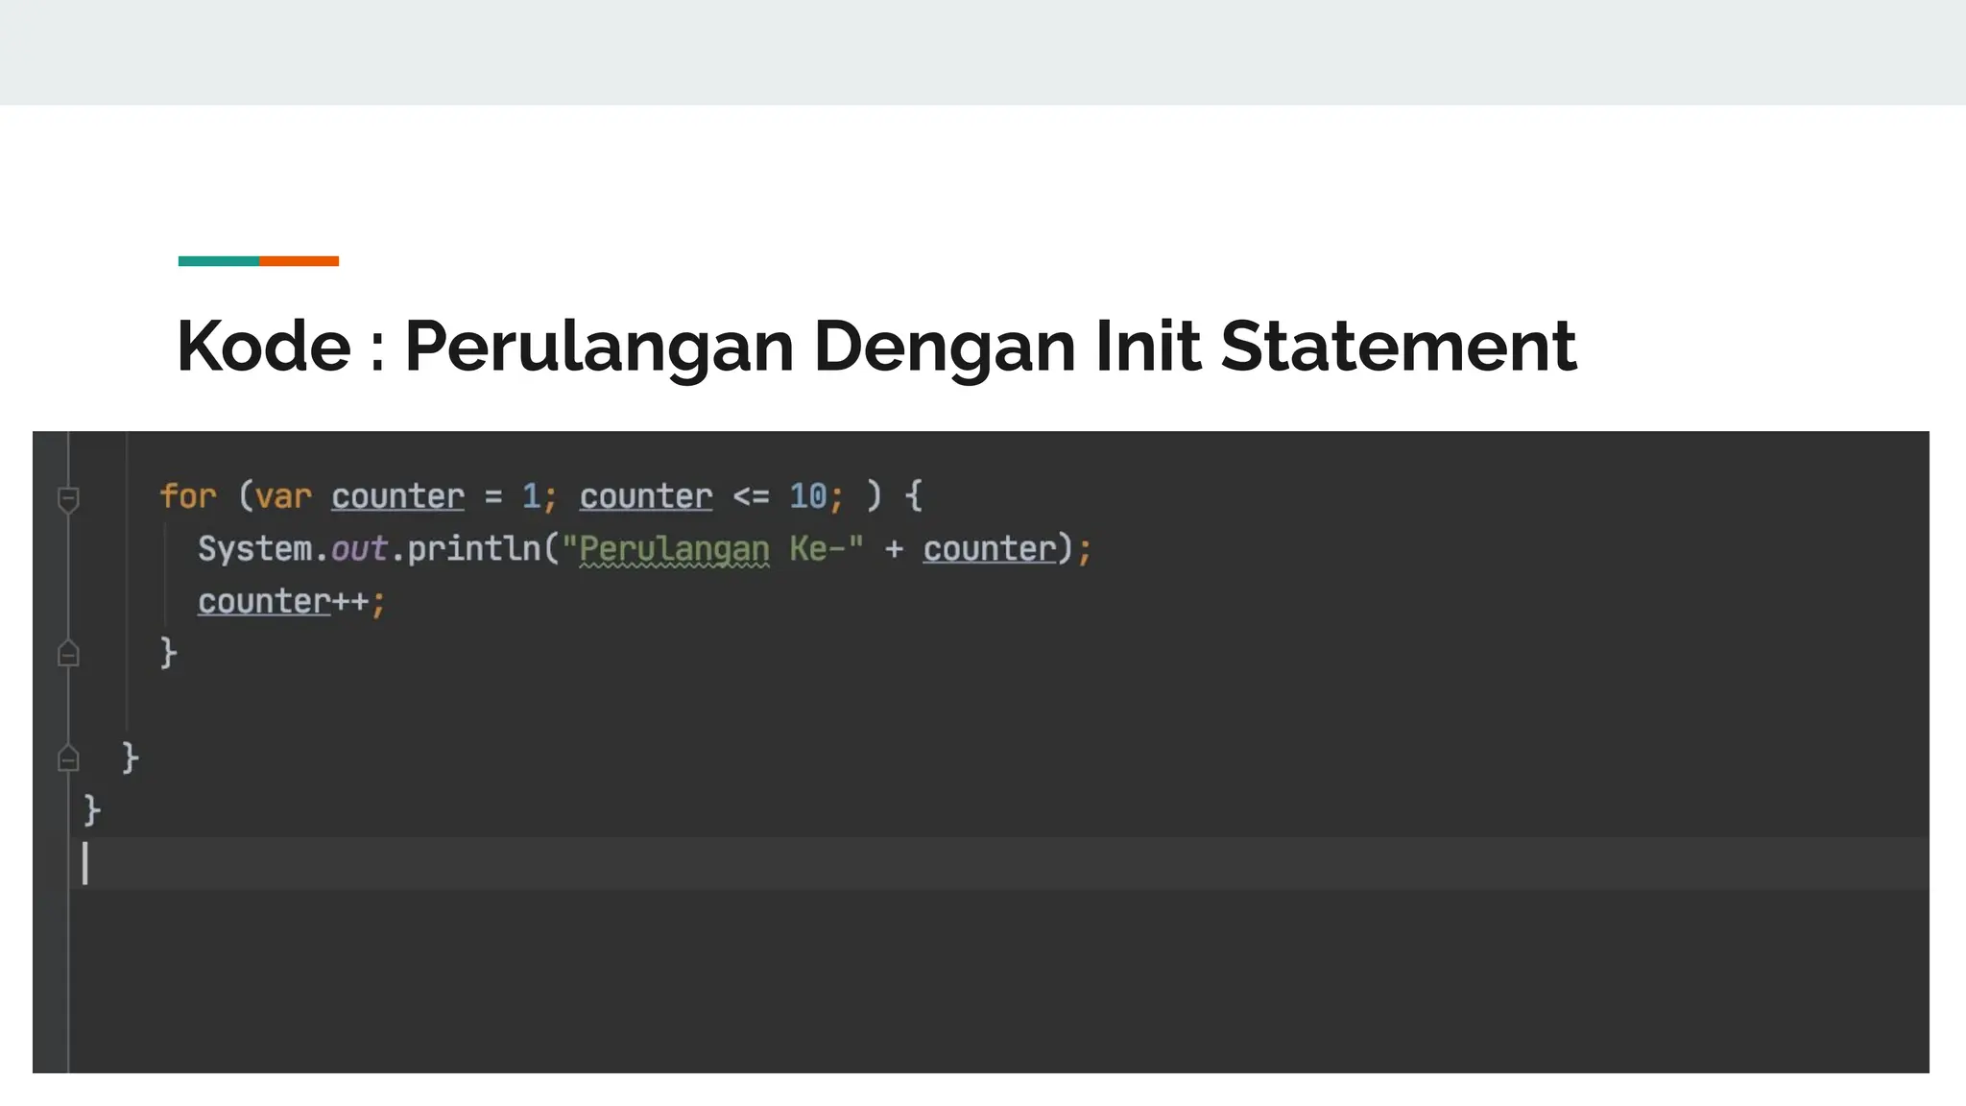This screenshot has height=1106, width=1966.
Task: Select the number 10 in the loop condition
Action: click(x=808, y=496)
